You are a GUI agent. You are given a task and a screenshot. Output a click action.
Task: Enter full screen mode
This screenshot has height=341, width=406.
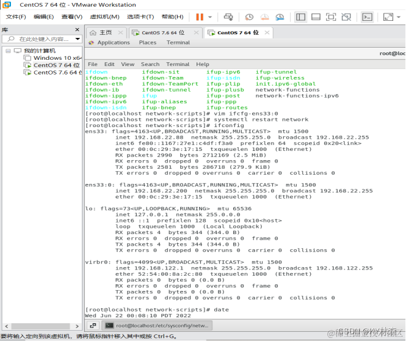pos(331,17)
